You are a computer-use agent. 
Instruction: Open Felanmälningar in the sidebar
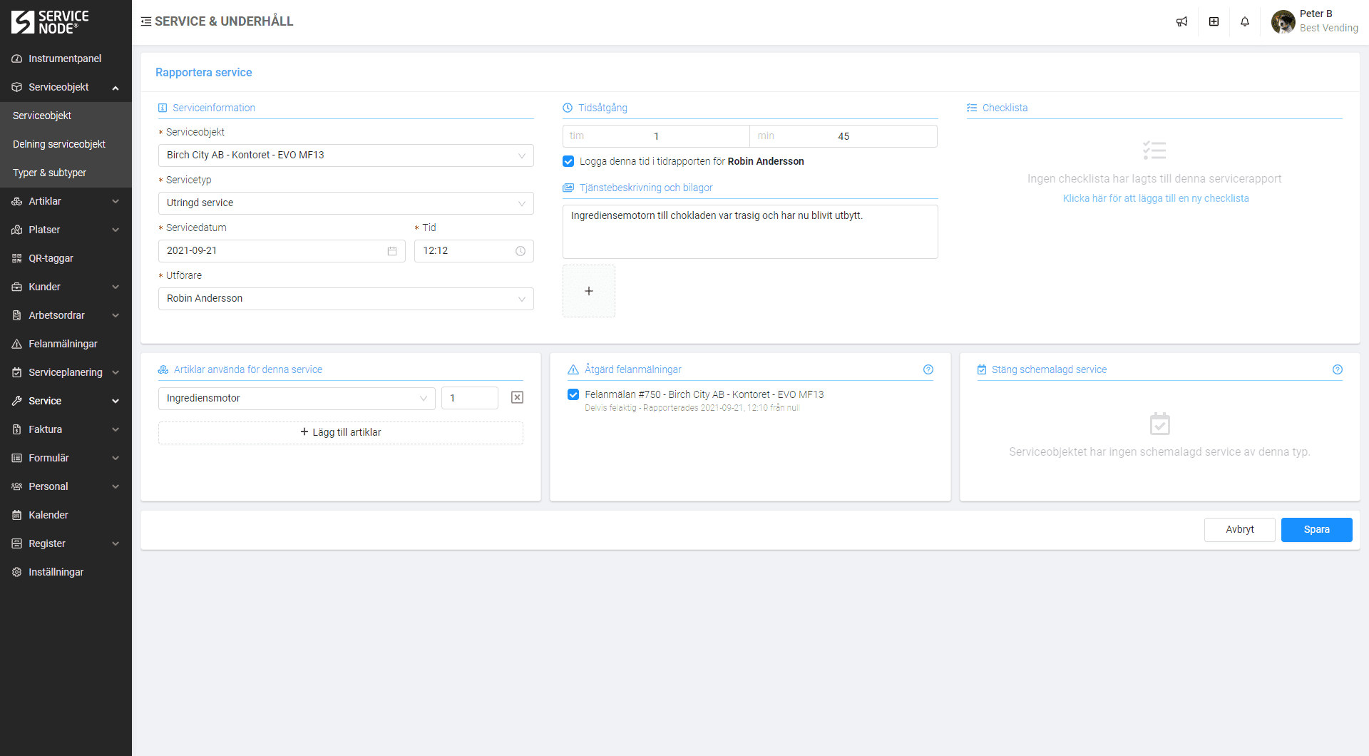pos(63,344)
